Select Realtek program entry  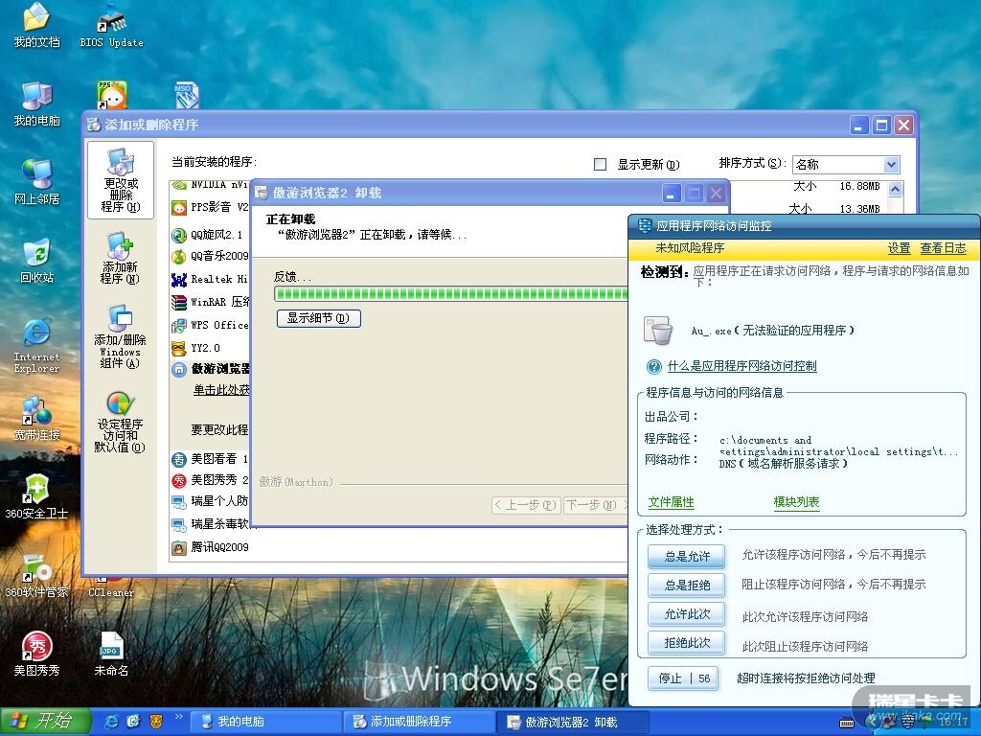(210, 279)
